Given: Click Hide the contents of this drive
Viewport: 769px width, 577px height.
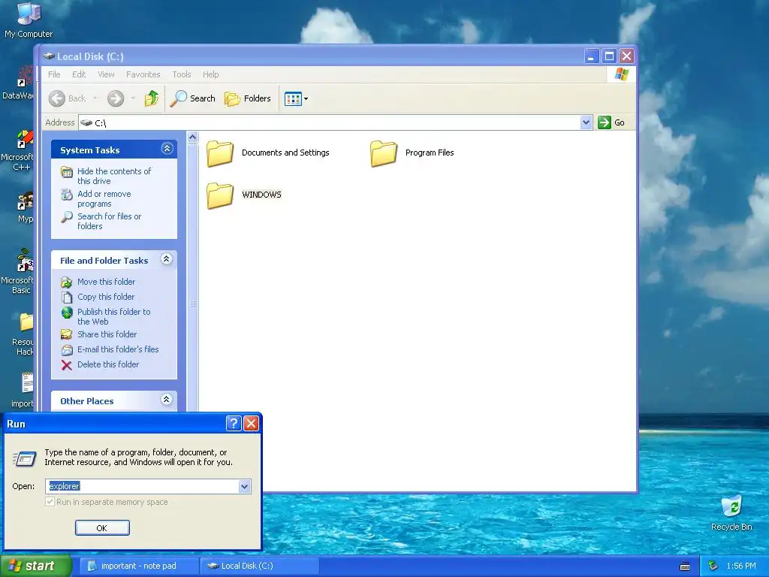Looking at the screenshot, I should 114,176.
